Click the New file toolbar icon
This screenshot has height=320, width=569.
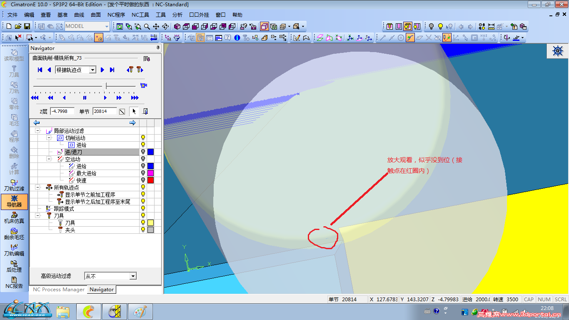pyautogui.click(x=8, y=26)
